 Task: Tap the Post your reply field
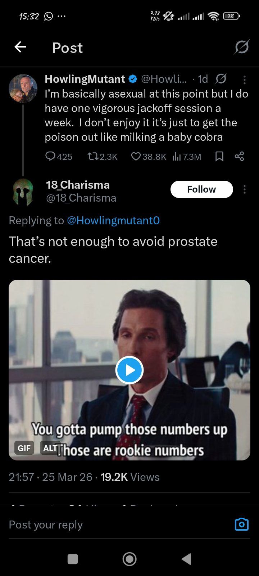point(108,525)
